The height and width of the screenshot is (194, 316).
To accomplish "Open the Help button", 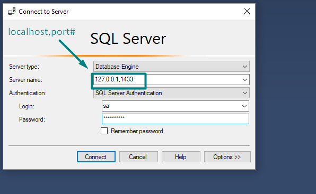I will [181, 156].
